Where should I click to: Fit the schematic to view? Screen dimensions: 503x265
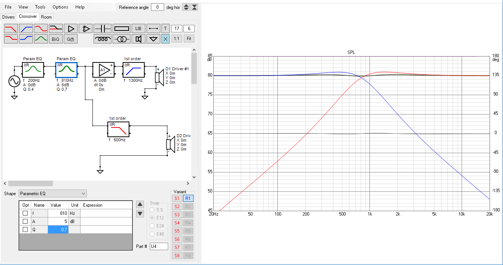pyautogui.click(x=189, y=39)
